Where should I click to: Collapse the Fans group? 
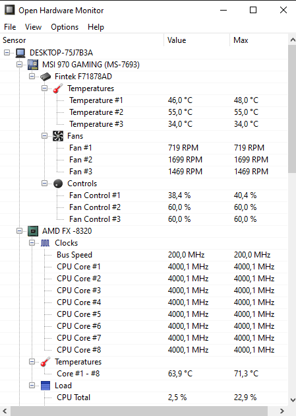coord(44,136)
